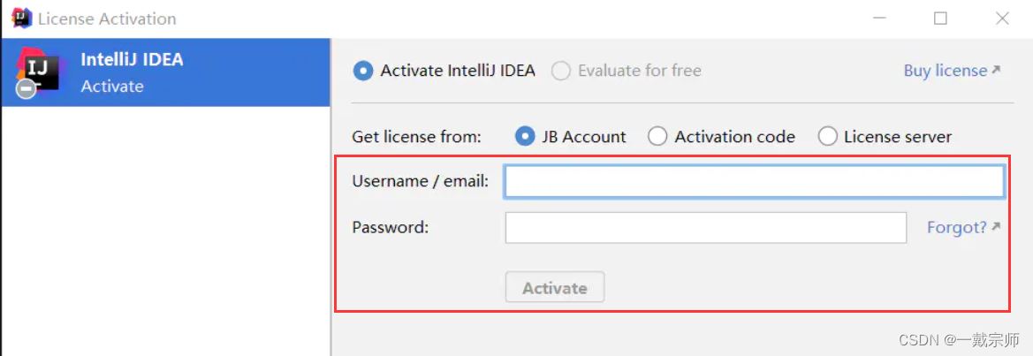This screenshot has width=1033, height=356.
Task: Focus the Username / email field
Action: pos(755,182)
